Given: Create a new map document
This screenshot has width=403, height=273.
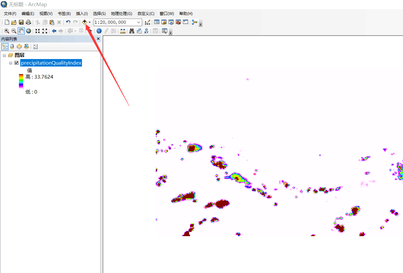Looking at the screenshot, I should point(7,22).
